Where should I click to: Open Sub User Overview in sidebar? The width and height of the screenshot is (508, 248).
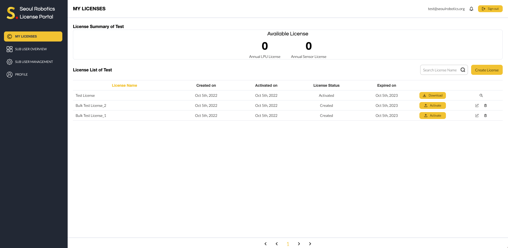coord(31,49)
